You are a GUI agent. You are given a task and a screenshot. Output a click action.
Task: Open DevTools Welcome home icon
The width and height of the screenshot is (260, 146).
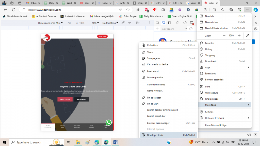(x=177, y=23)
